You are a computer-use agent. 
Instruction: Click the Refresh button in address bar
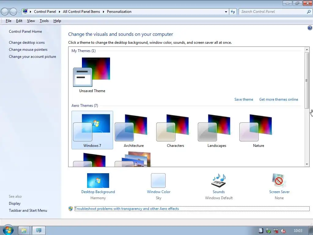pyautogui.click(x=233, y=12)
